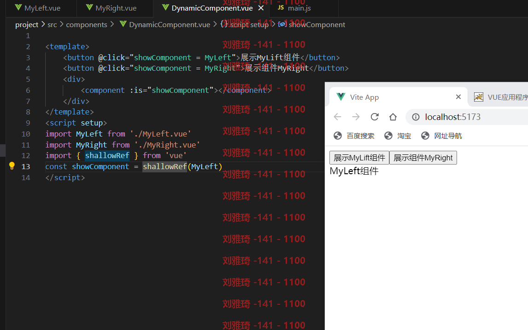Click the MyLeft组件 text in the page
The height and width of the screenshot is (330, 528).
(354, 171)
